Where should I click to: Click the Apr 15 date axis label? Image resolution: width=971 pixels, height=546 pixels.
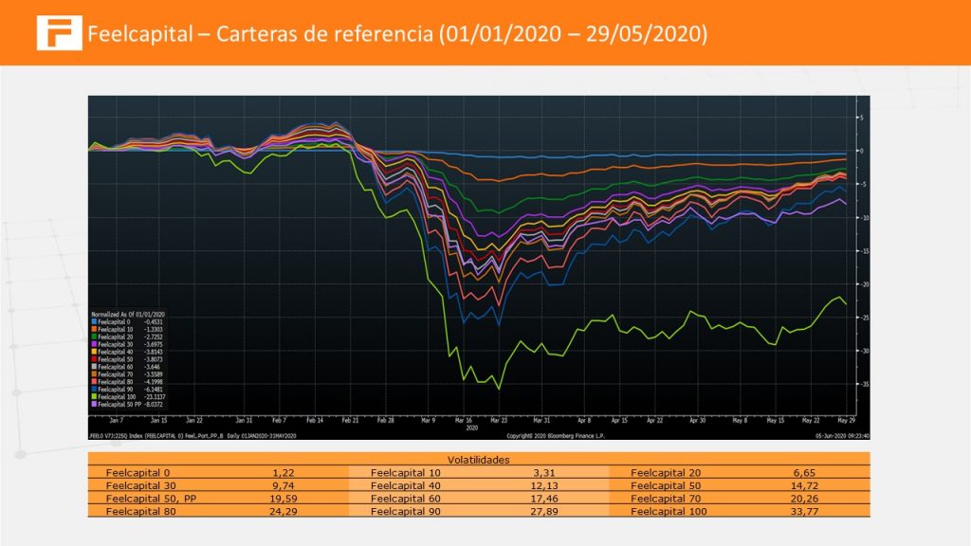pos(619,420)
